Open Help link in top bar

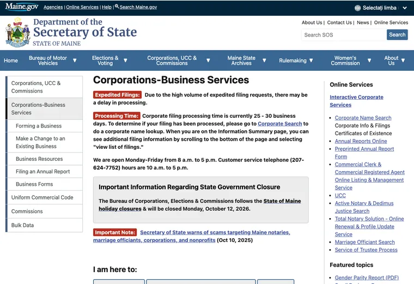point(107,7)
